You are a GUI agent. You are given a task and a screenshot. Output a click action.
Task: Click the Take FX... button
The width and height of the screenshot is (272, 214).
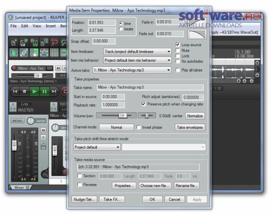(x=112, y=199)
